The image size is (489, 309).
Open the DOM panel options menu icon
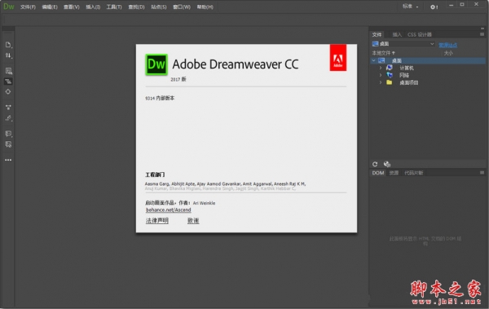pyautogui.click(x=482, y=173)
